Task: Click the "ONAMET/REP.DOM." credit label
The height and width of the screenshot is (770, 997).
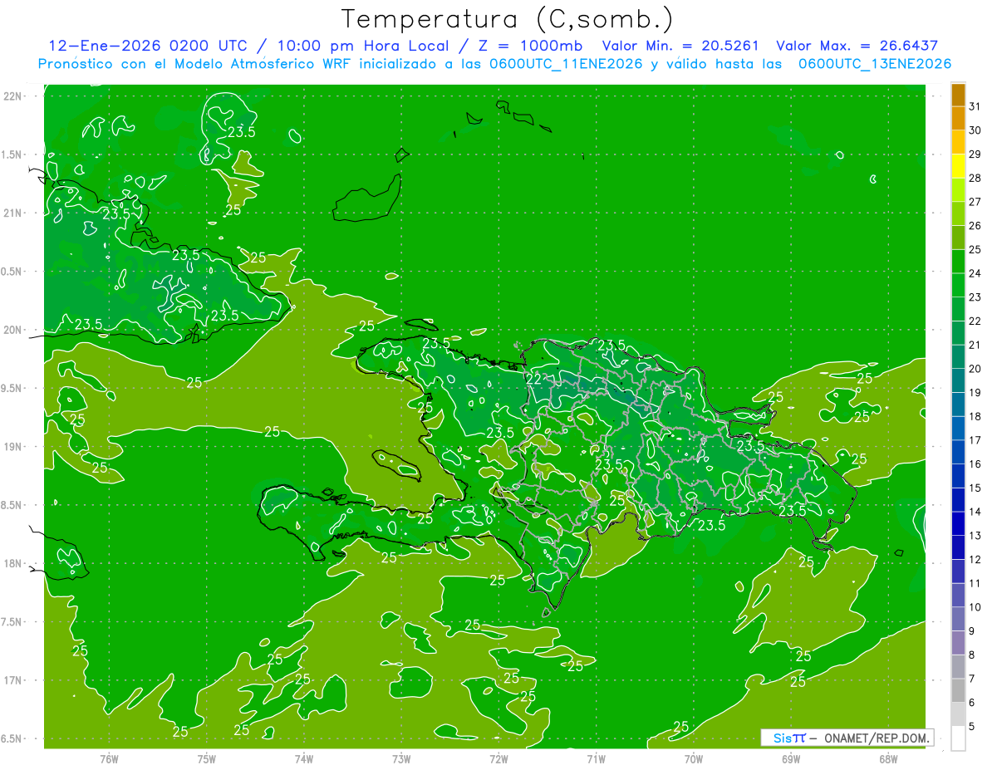Action: (x=877, y=738)
